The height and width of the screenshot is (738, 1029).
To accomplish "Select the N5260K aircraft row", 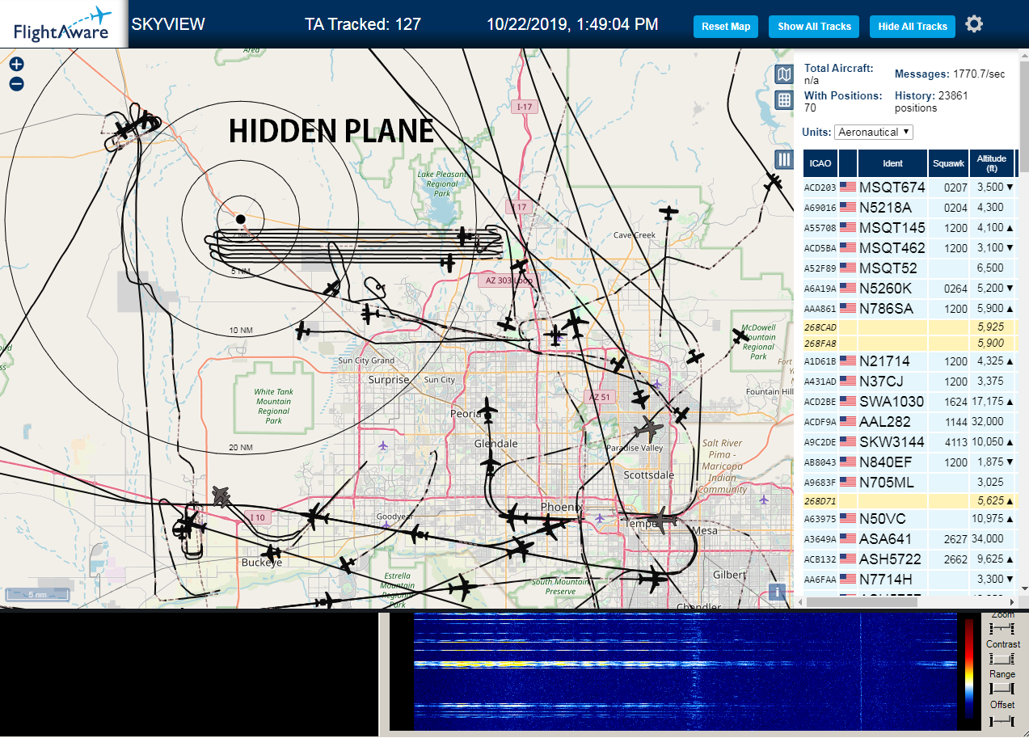I will tap(909, 288).
